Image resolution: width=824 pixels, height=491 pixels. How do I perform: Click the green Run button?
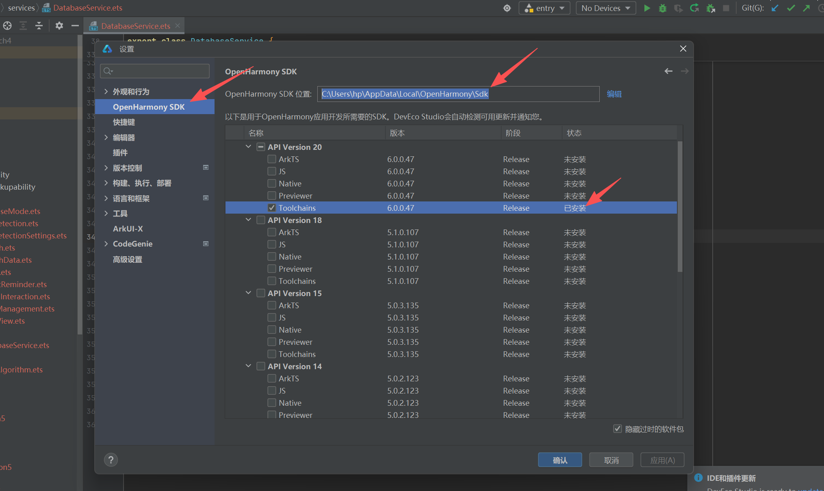[647, 8]
